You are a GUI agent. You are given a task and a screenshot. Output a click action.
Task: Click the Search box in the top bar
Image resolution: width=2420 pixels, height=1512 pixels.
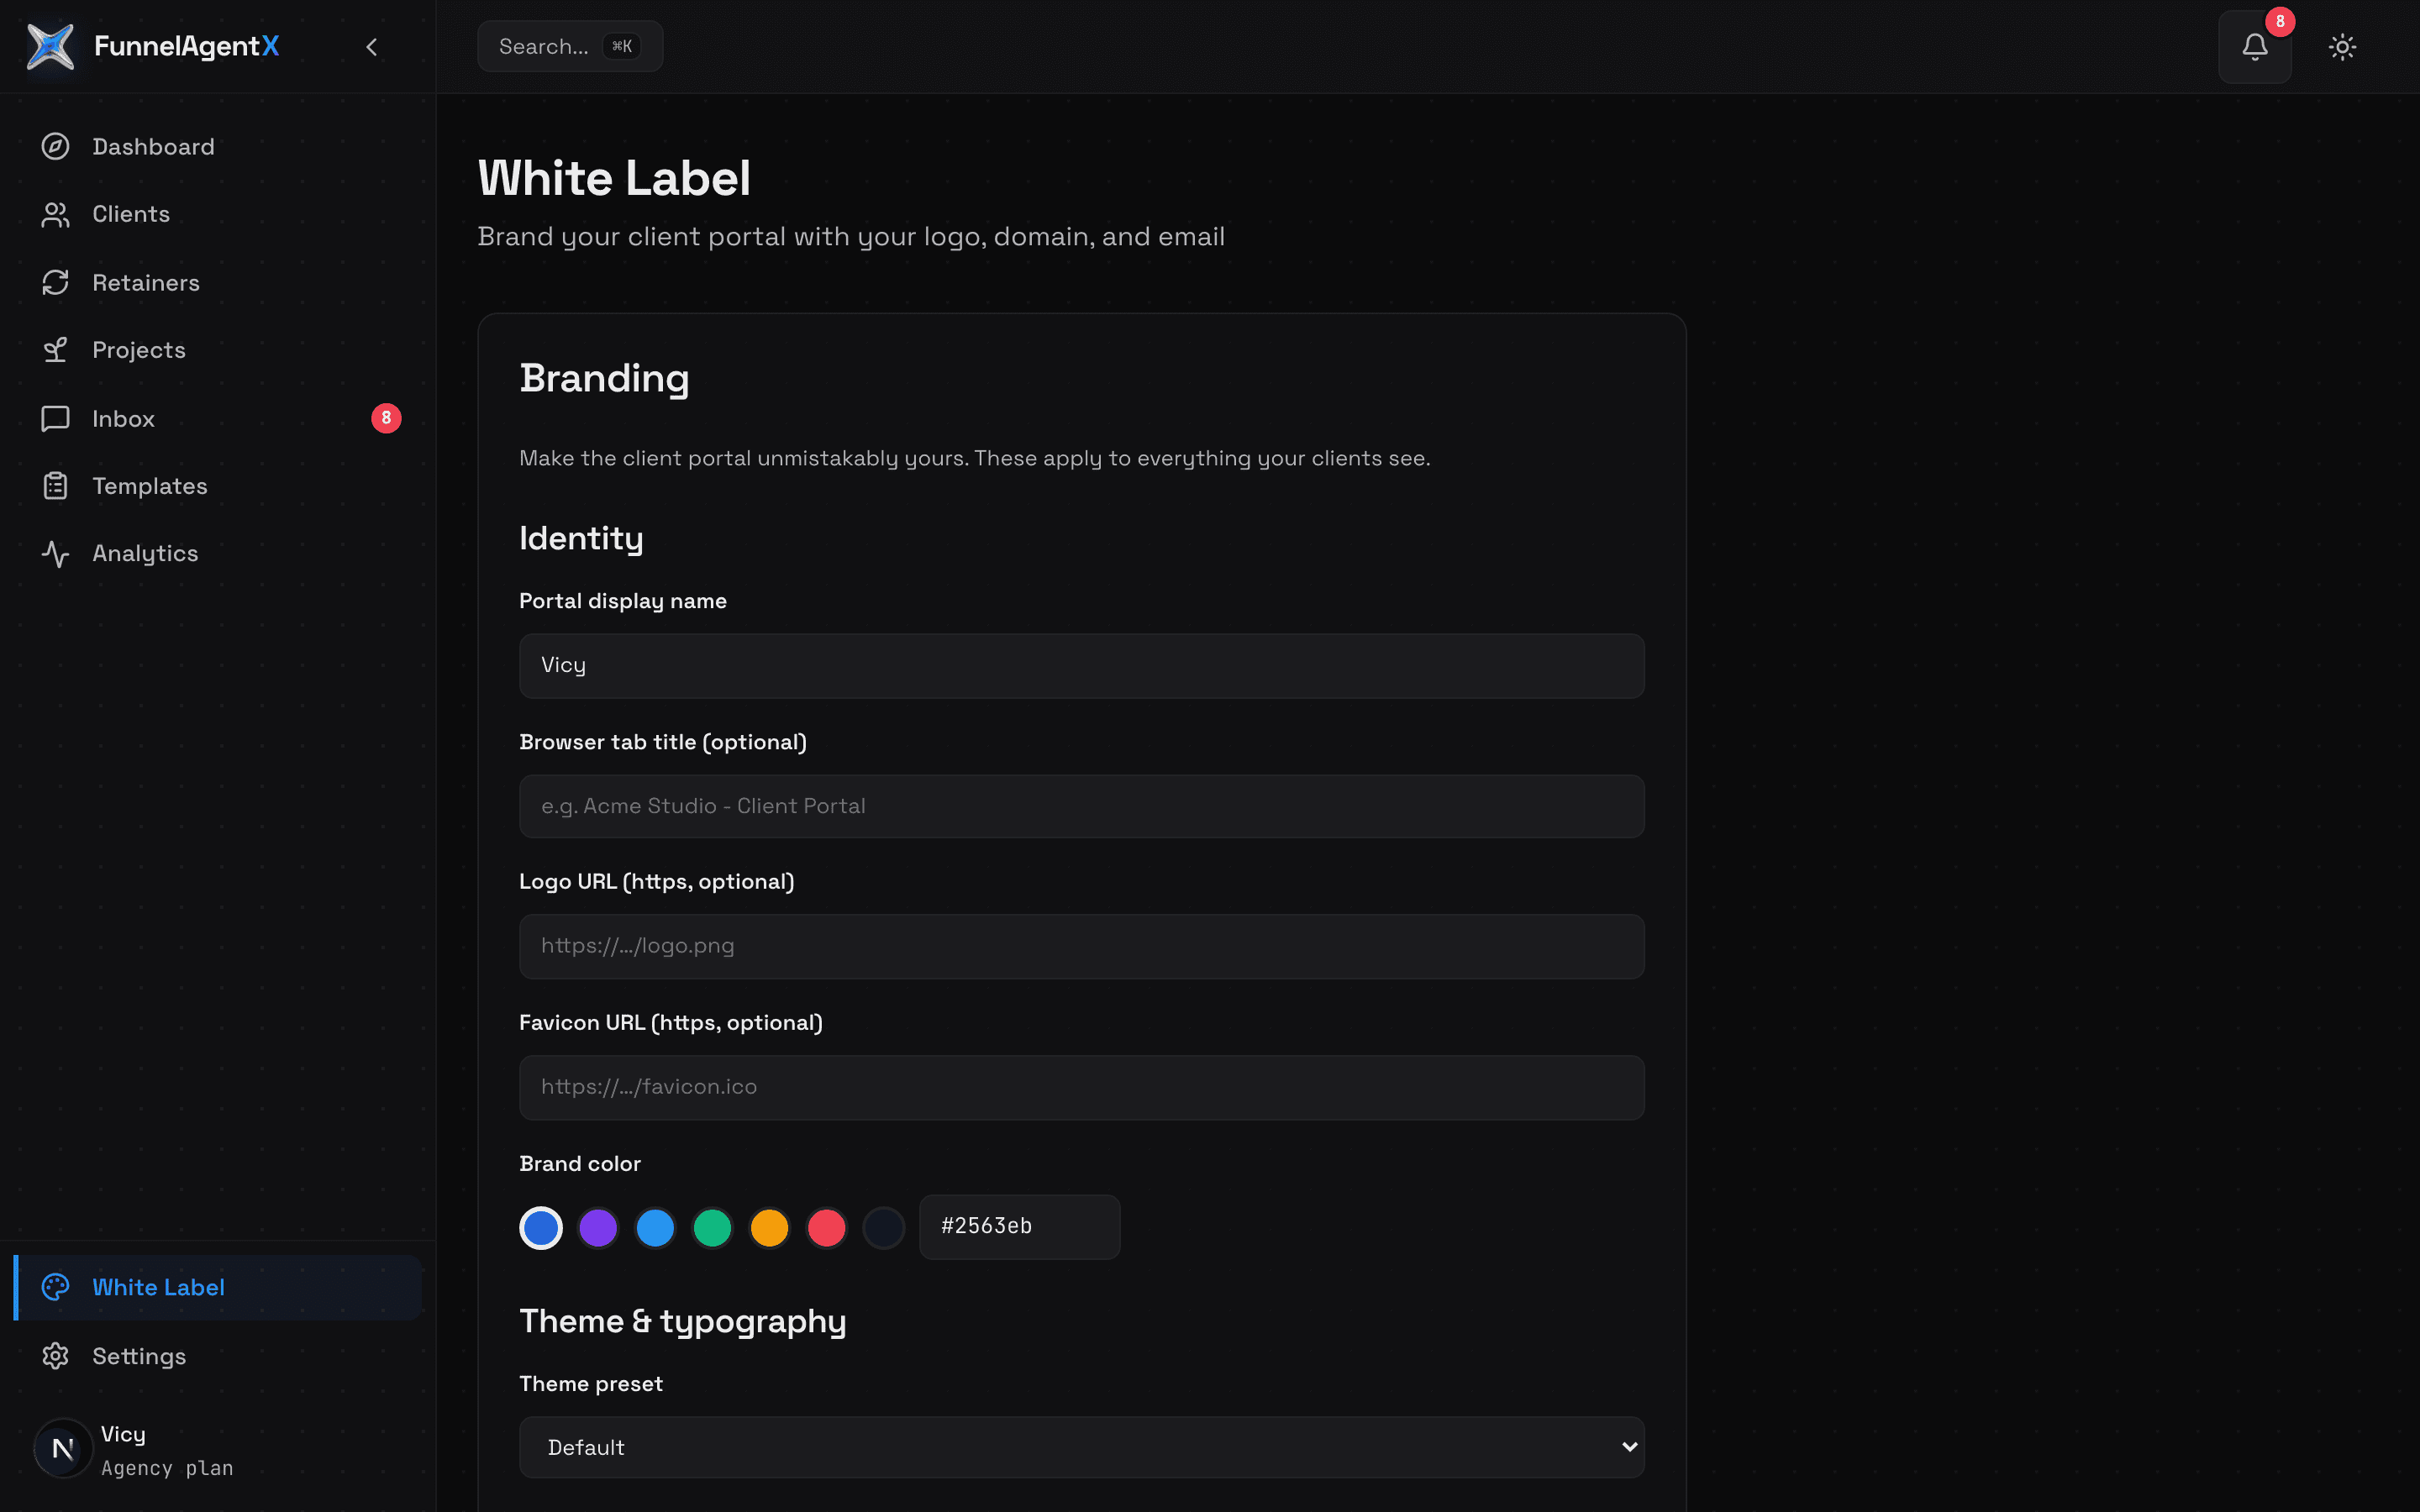point(570,46)
